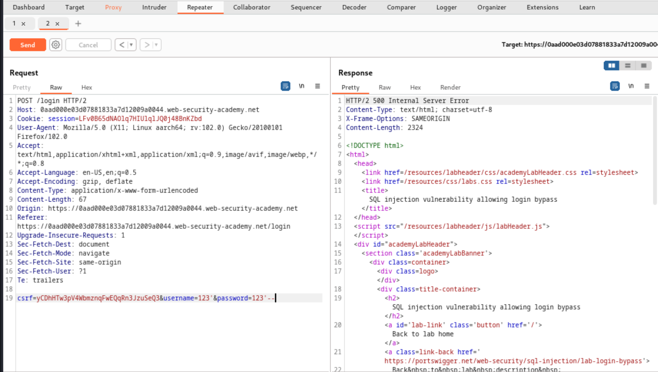Switch to top-bottom layout view icon

pos(628,66)
